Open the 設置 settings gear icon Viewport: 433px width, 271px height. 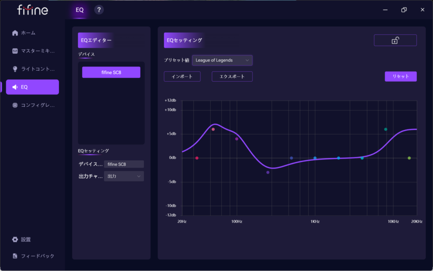pos(15,239)
